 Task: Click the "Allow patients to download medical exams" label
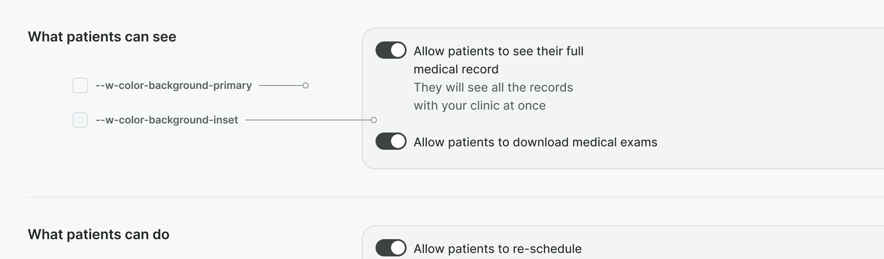coord(535,142)
